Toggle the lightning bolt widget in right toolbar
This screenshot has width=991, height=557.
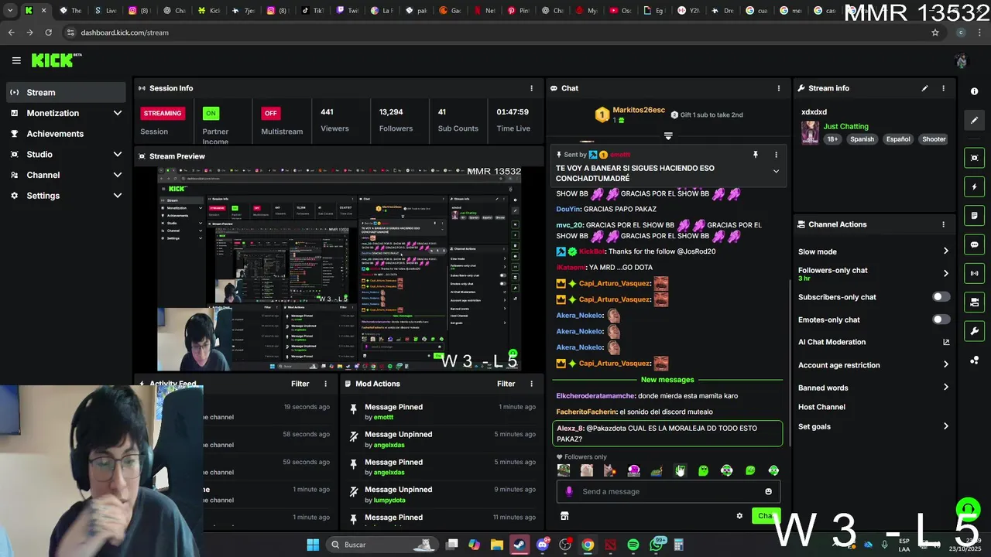pos(974,186)
